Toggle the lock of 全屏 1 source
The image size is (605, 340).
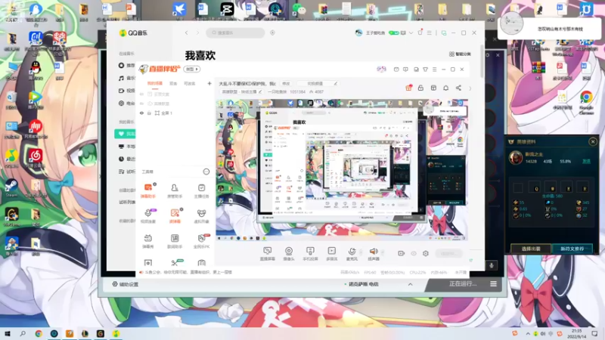pyautogui.click(x=149, y=113)
